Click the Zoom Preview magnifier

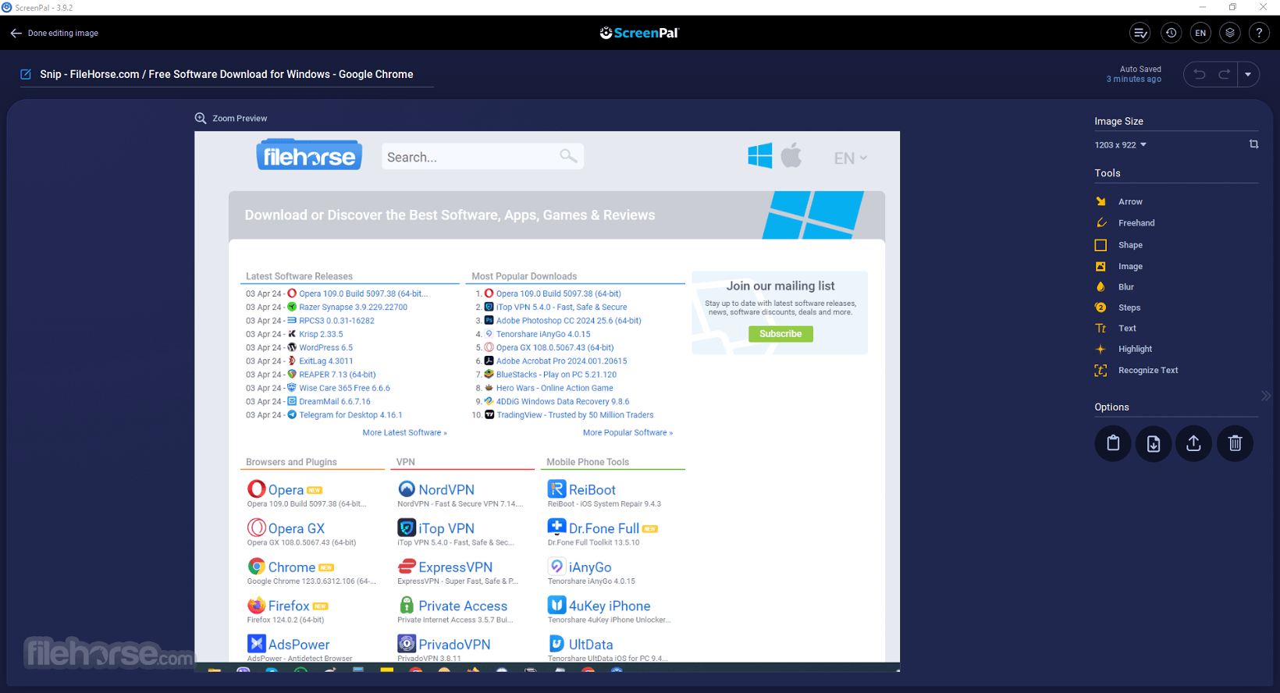tap(201, 118)
